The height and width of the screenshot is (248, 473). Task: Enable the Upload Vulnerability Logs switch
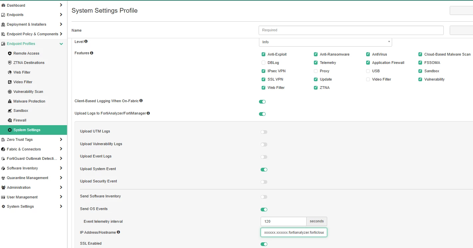tap(264, 144)
